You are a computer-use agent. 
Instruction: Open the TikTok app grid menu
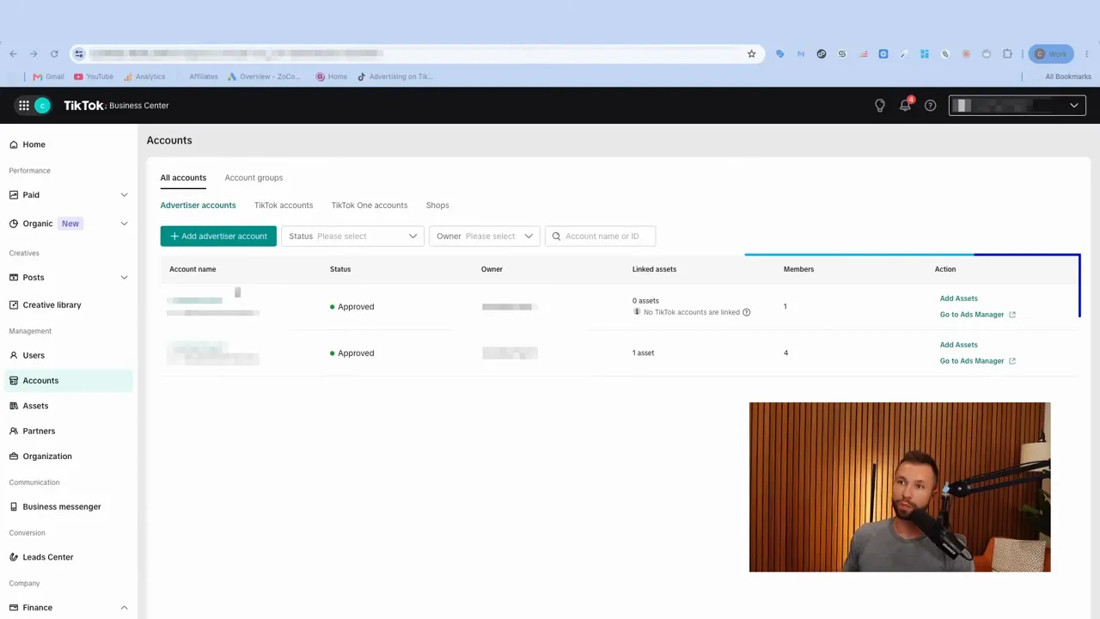pos(24,106)
